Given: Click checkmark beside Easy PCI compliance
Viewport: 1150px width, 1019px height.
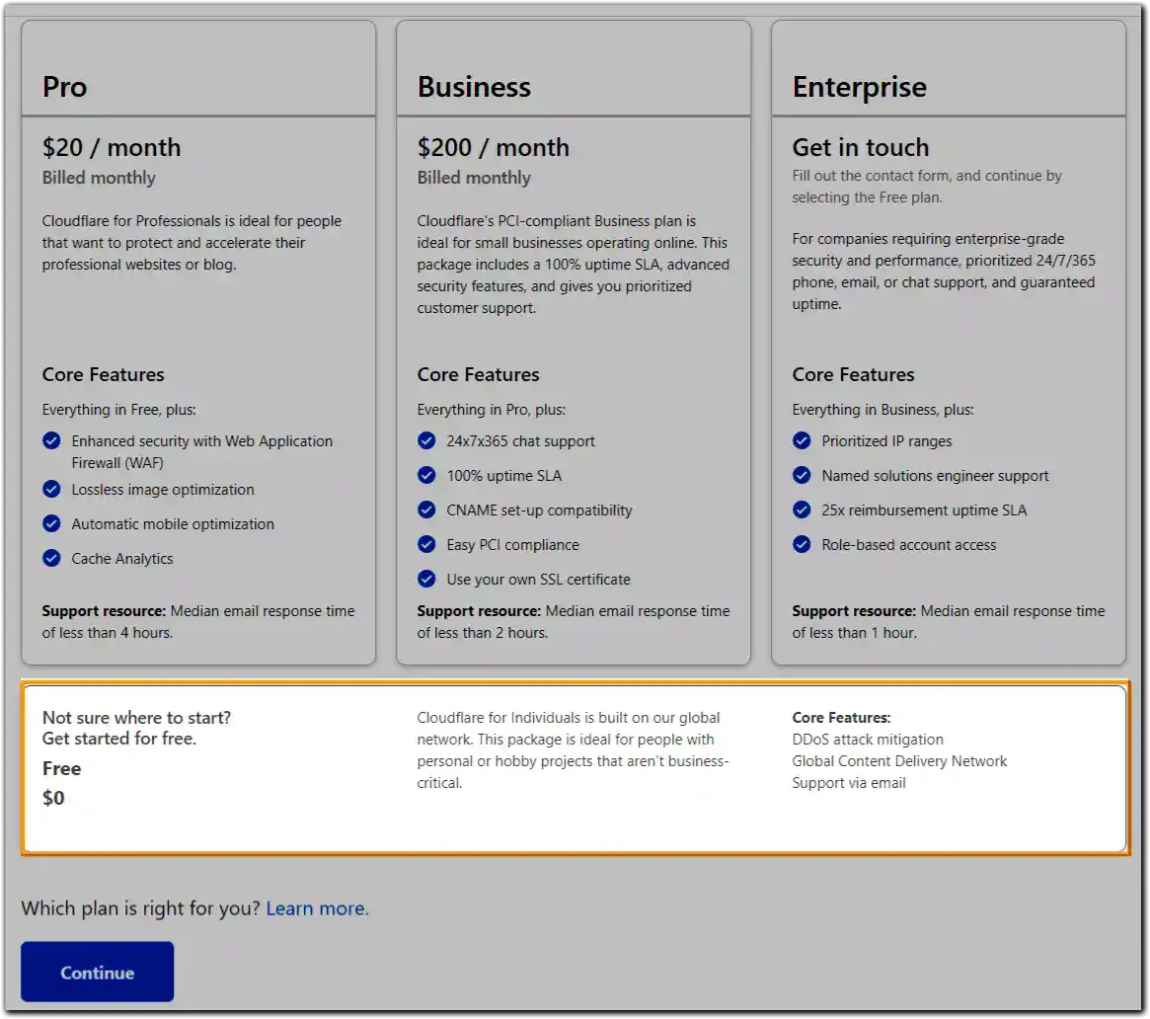Looking at the screenshot, I should coord(426,544).
